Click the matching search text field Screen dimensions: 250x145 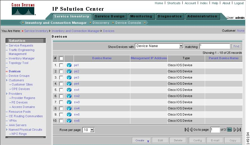(215, 46)
